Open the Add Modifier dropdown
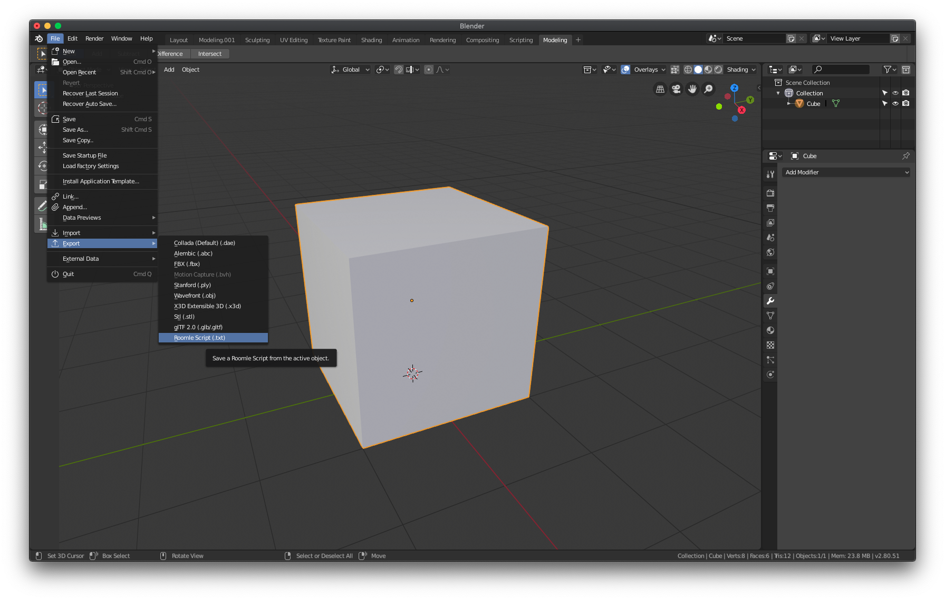Image resolution: width=945 pixels, height=600 pixels. [846, 172]
